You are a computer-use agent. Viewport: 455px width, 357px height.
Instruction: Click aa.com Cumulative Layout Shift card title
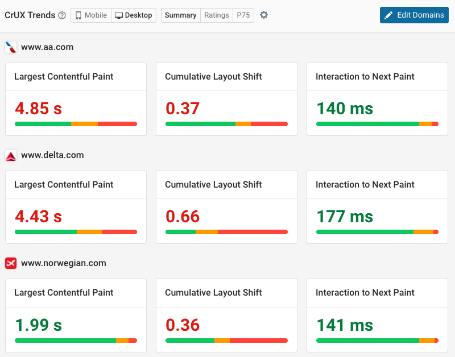[x=213, y=77]
